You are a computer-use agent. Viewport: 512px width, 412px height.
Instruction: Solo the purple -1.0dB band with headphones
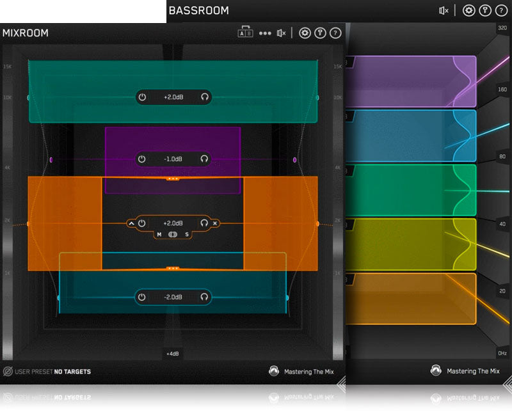204,159
